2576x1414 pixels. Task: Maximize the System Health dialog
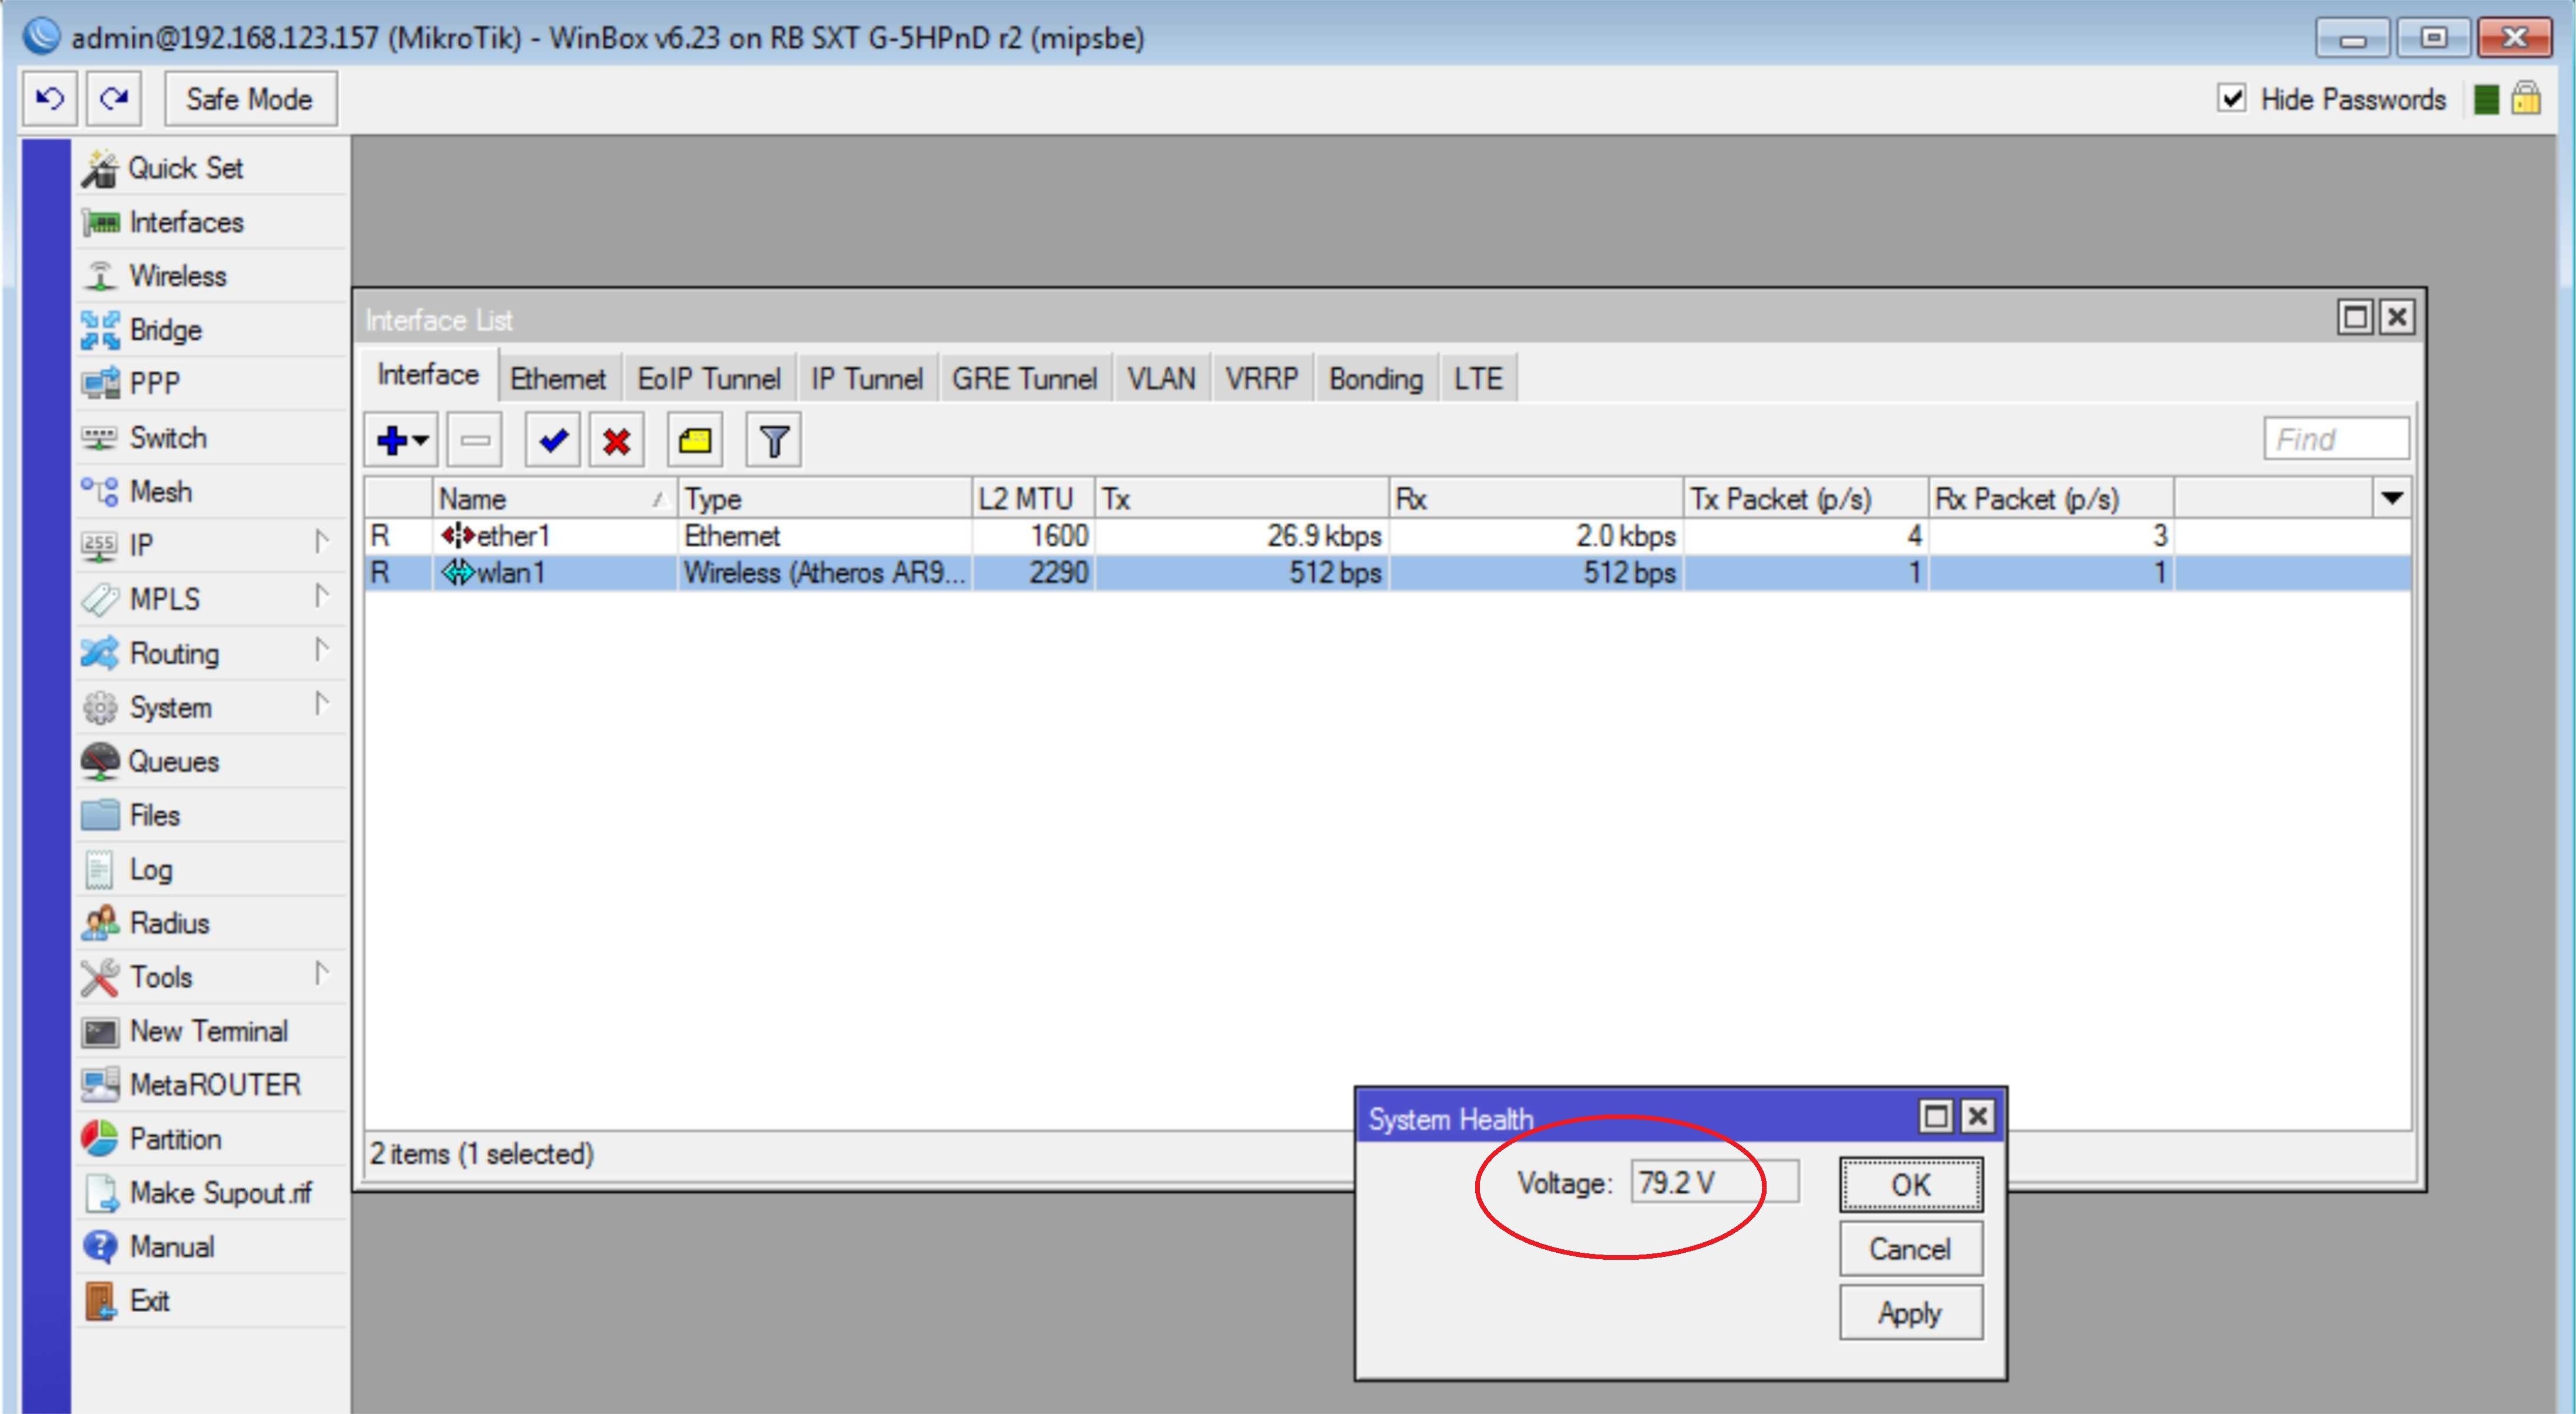[x=1937, y=1116]
